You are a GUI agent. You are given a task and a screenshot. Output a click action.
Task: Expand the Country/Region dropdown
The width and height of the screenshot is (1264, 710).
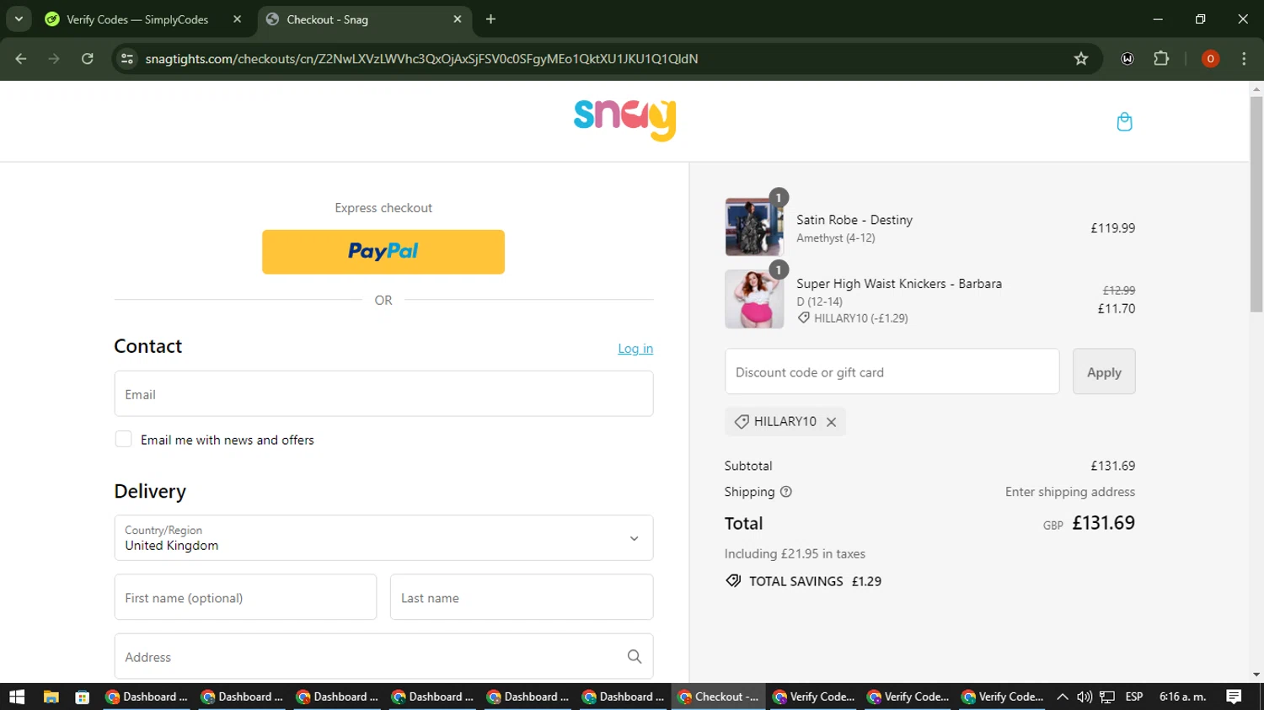[x=383, y=538]
